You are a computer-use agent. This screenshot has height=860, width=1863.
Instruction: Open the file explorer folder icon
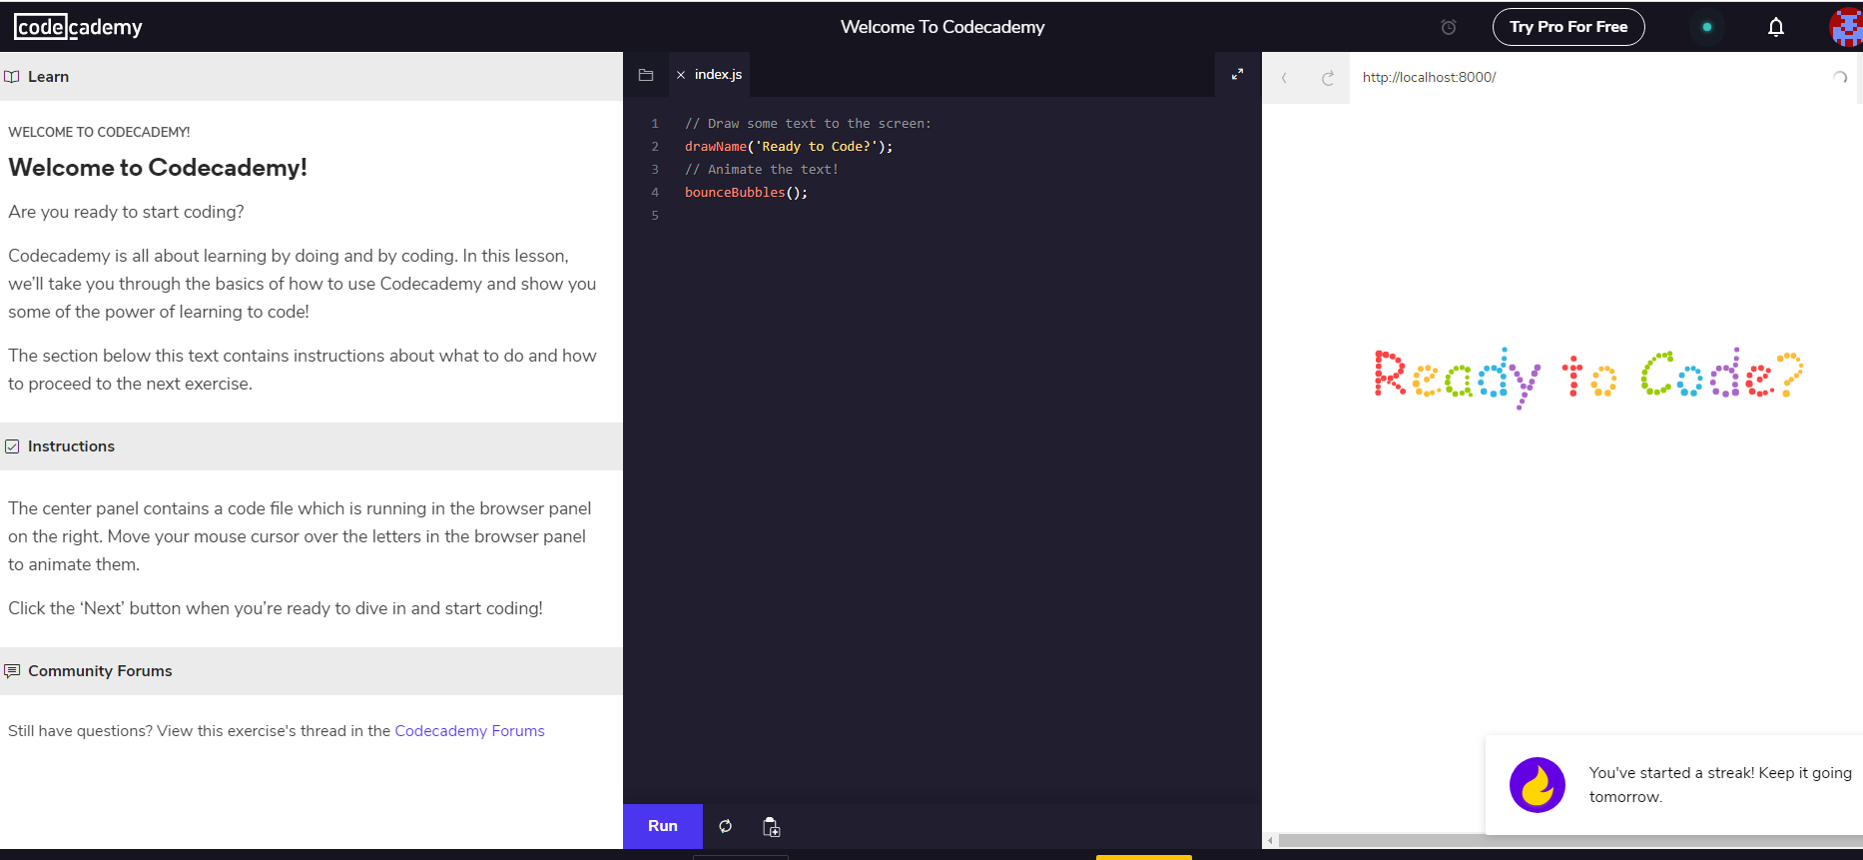click(x=646, y=75)
